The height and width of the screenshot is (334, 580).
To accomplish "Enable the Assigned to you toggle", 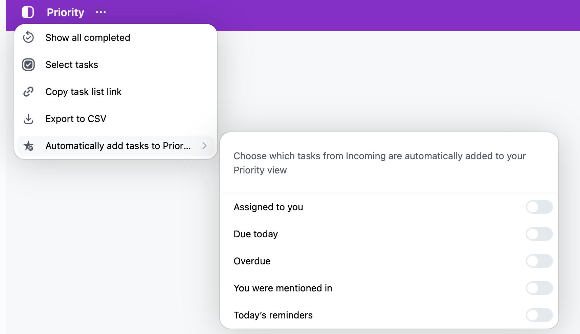I will pos(539,207).
